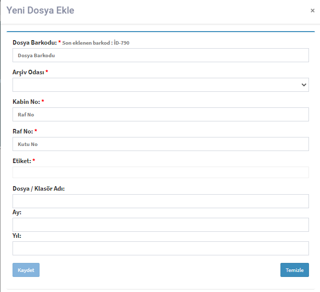The image size is (320, 292).
Task: Click the 'Dosya / Klasör Adı:' label text
Action: 39,189
